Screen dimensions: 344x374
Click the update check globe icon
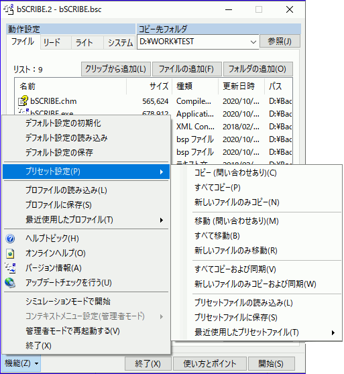point(10,283)
